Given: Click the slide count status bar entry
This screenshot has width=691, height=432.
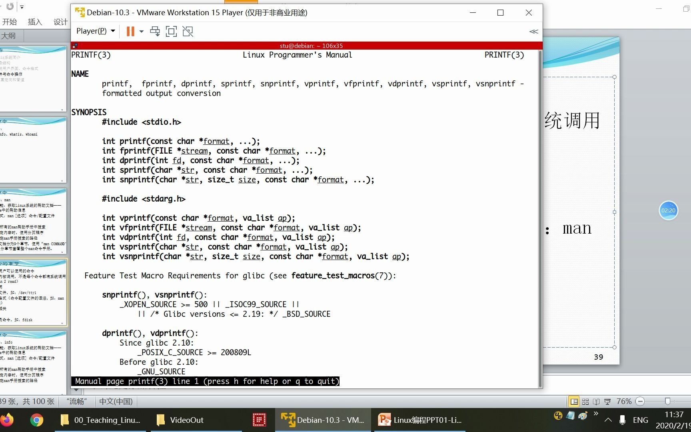Looking at the screenshot, I should [x=27, y=401].
